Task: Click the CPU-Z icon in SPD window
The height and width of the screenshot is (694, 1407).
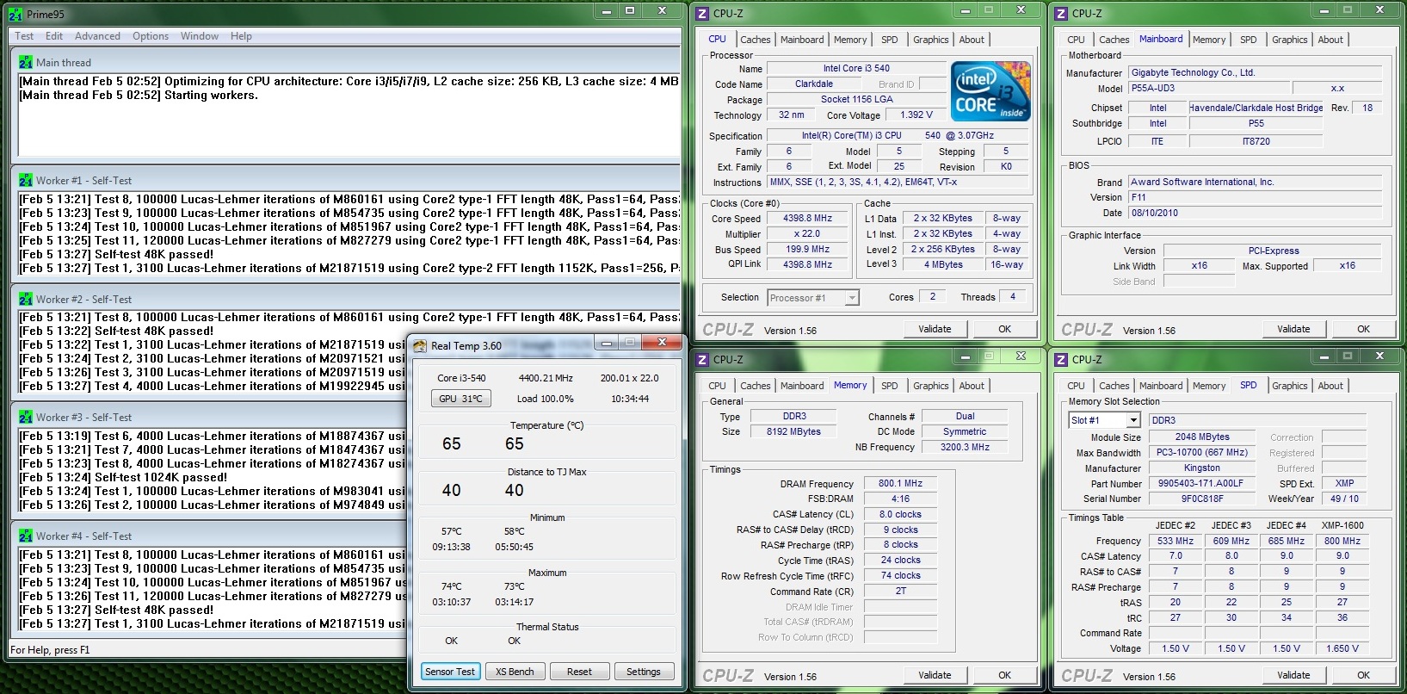Action: [1061, 360]
